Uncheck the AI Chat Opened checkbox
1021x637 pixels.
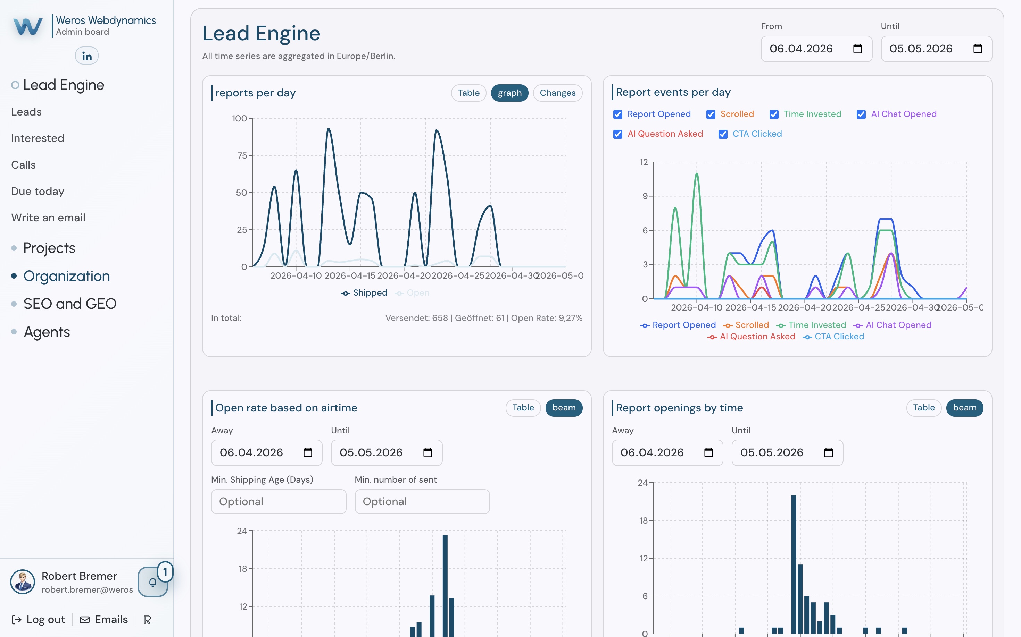point(861,114)
